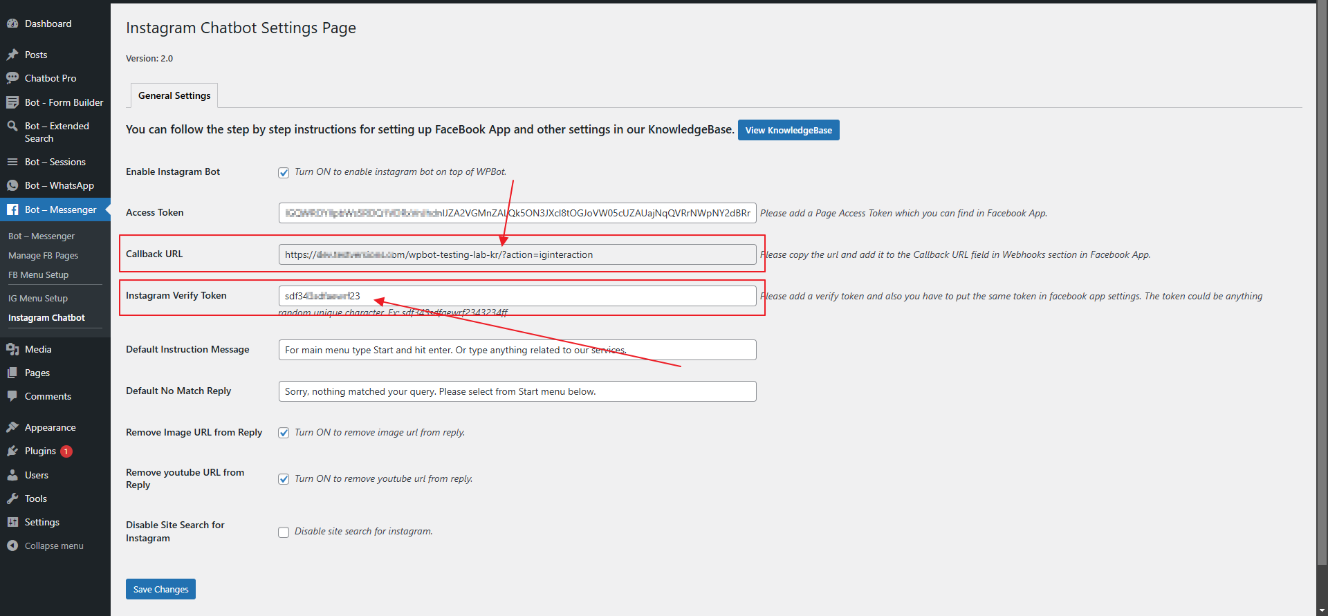
Task: Click the Pages icon in sidebar
Action: click(12, 373)
